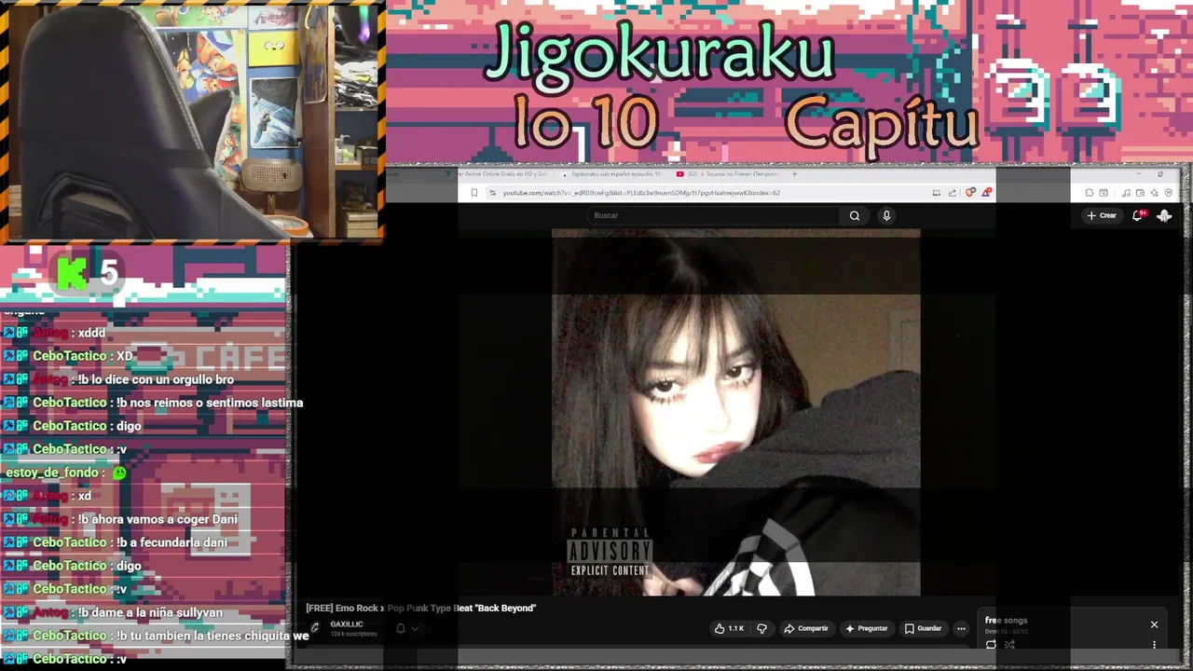Expand subscription notification dropdown chevron
Screen dimensions: 1193x671
415,628
